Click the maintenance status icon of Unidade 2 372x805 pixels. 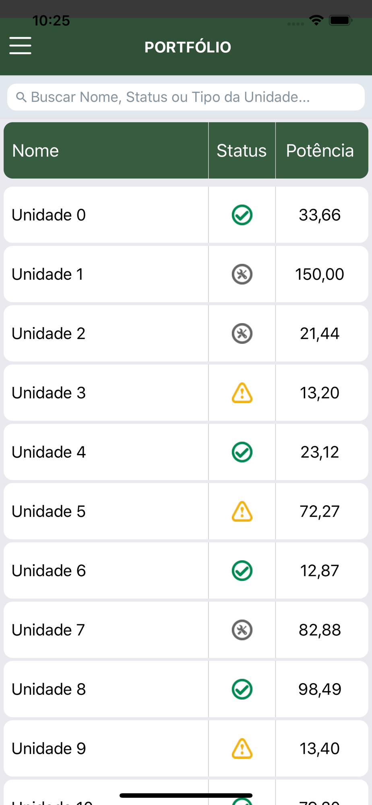[242, 333]
